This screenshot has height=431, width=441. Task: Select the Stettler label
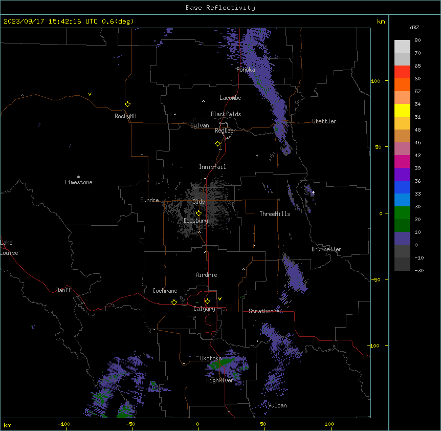click(x=324, y=121)
